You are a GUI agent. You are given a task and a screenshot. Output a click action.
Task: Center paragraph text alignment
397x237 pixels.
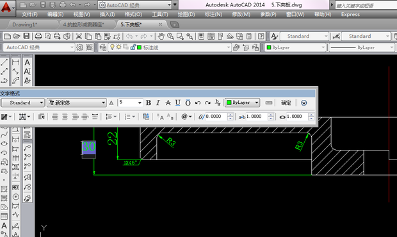tap(65, 117)
